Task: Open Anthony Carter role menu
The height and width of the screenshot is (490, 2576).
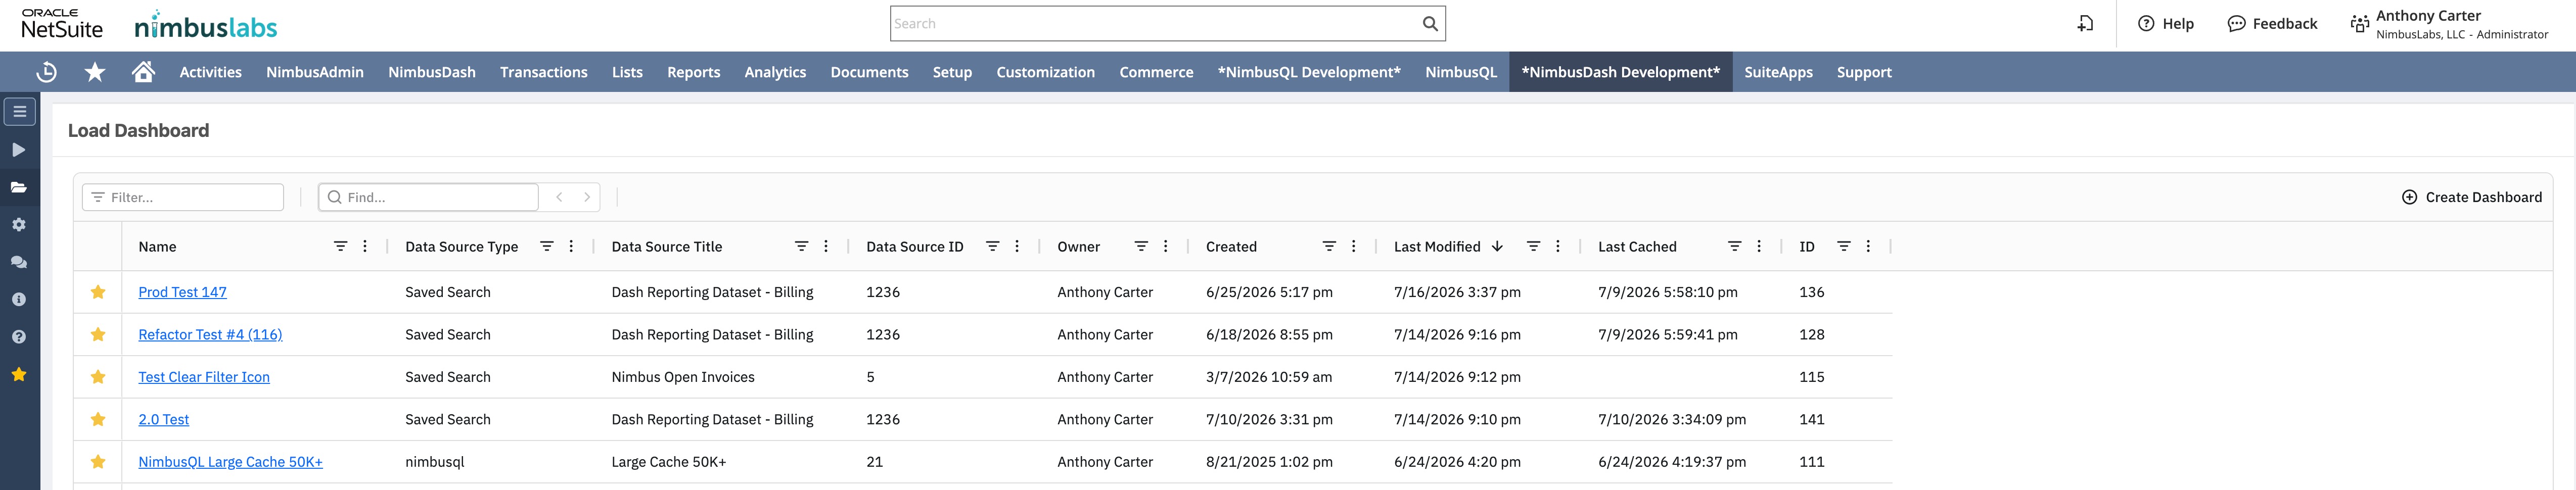Action: (x=2448, y=24)
